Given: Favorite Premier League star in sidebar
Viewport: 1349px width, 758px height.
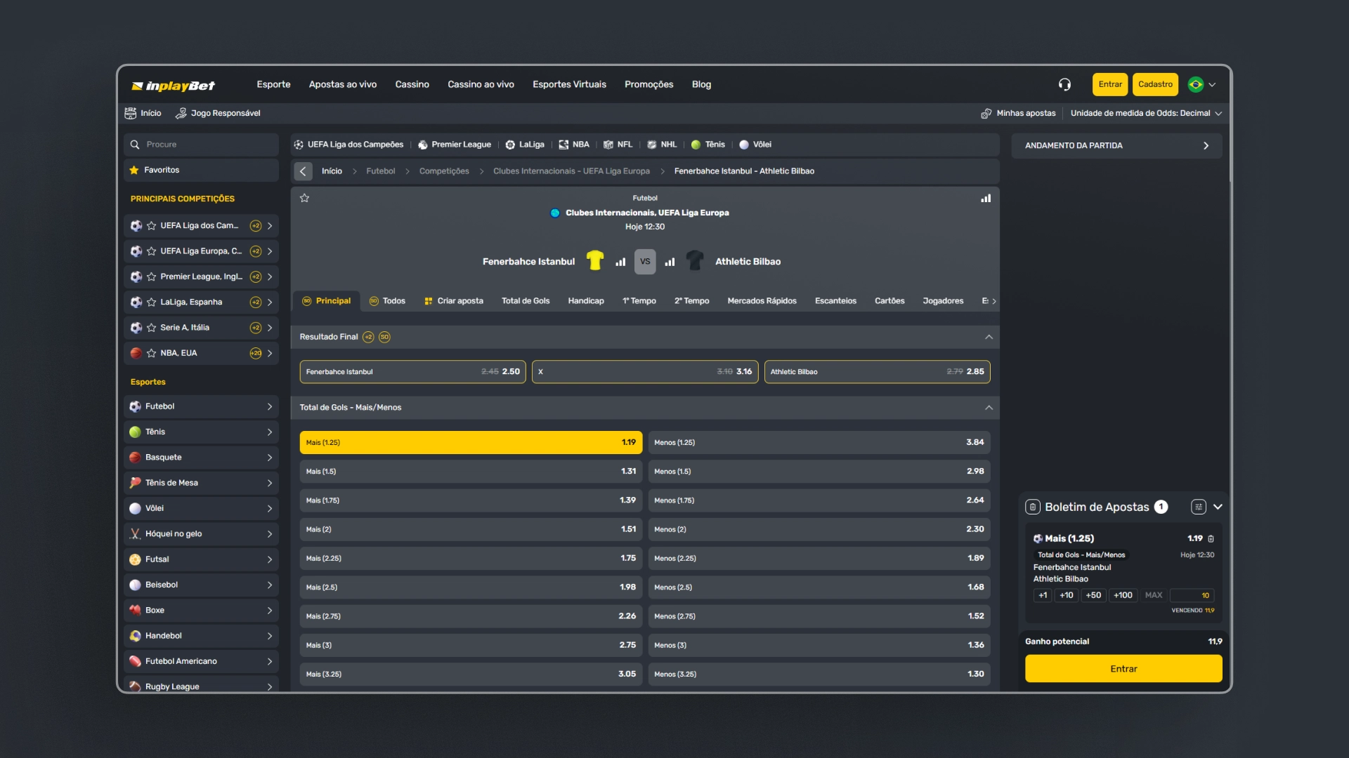Looking at the screenshot, I should pos(151,277).
